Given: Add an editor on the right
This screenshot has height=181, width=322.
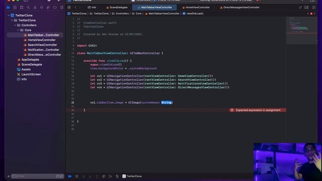Looking at the screenshot, I should [x=314, y=8].
